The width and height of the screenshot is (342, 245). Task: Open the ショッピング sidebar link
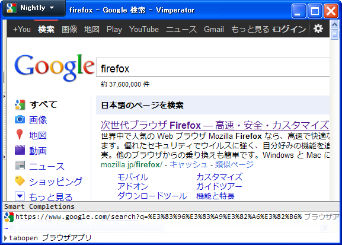point(56,182)
